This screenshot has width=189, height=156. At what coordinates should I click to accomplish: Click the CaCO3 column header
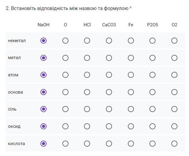pos(109,25)
